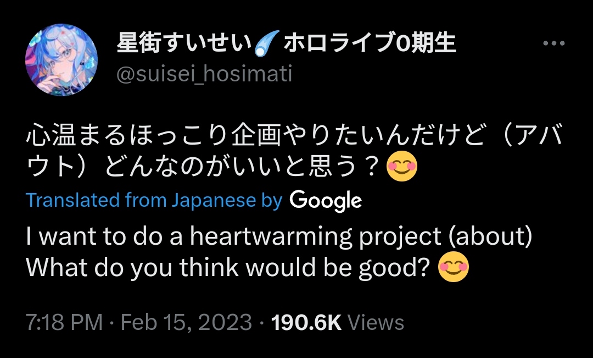The image size is (593, 358).
Task: Click the Google logo
Action: 326,201
